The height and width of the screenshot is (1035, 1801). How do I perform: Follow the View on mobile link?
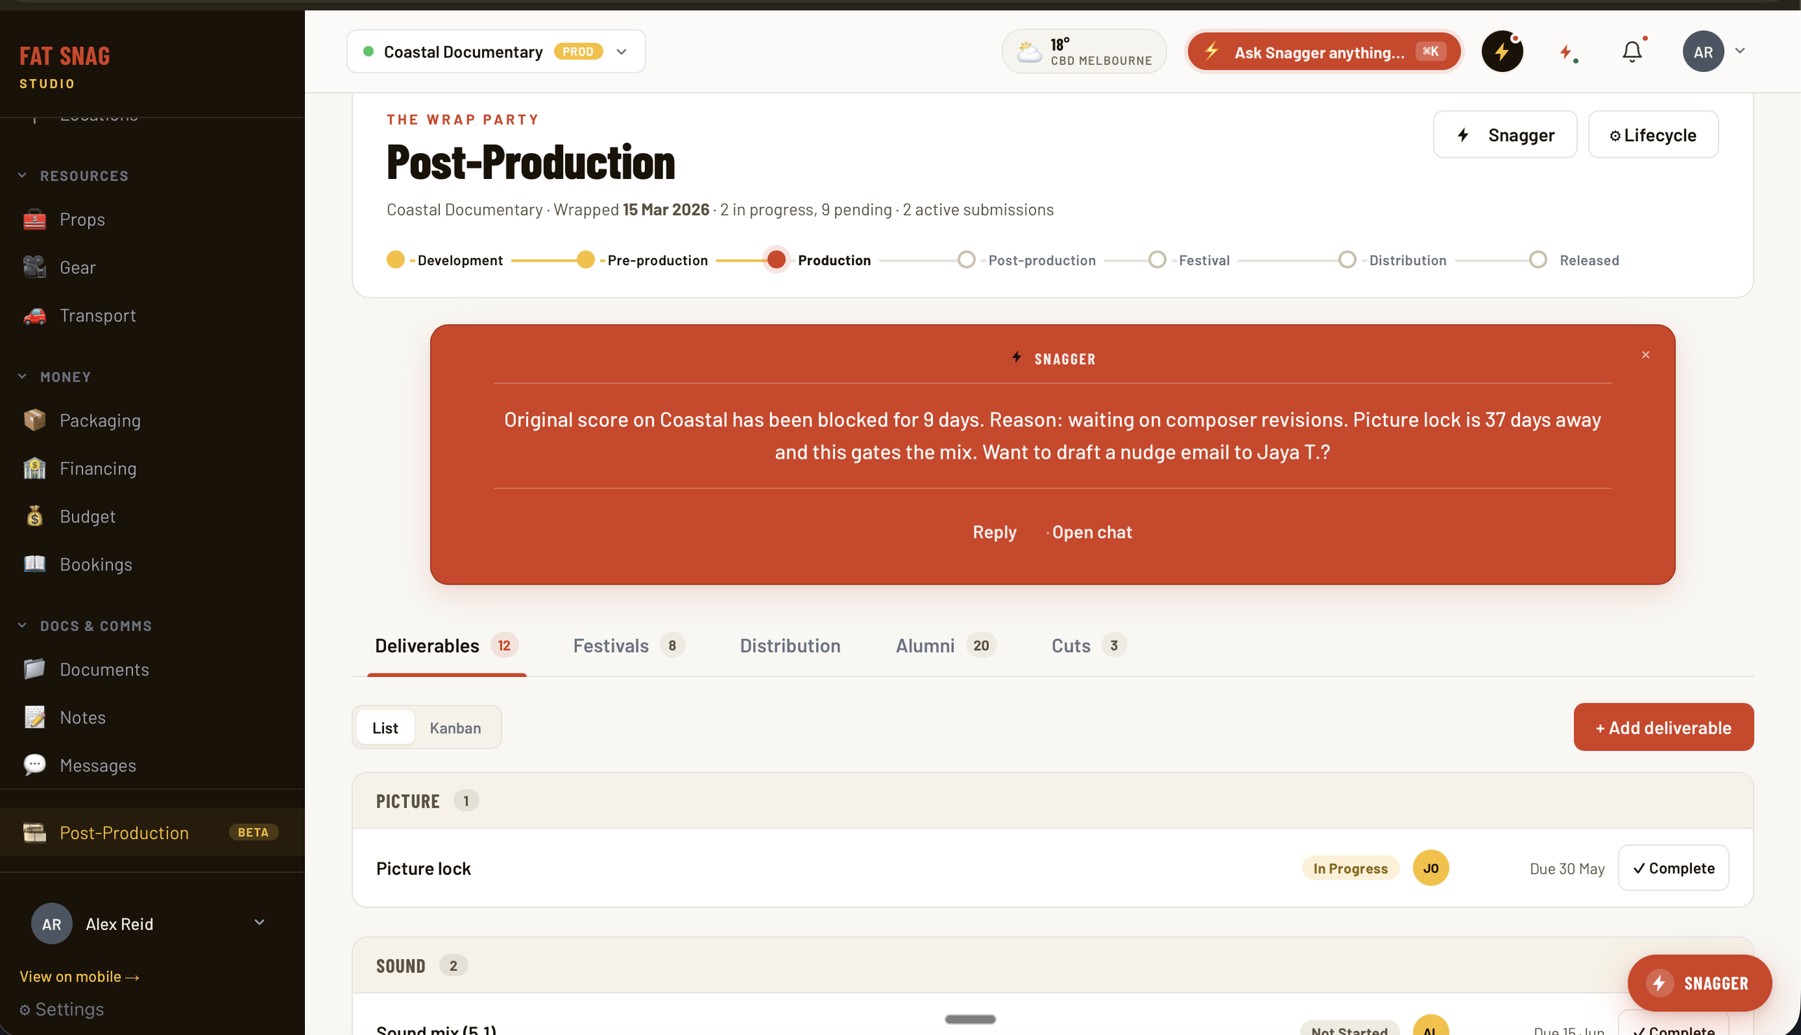pos(79,977)
